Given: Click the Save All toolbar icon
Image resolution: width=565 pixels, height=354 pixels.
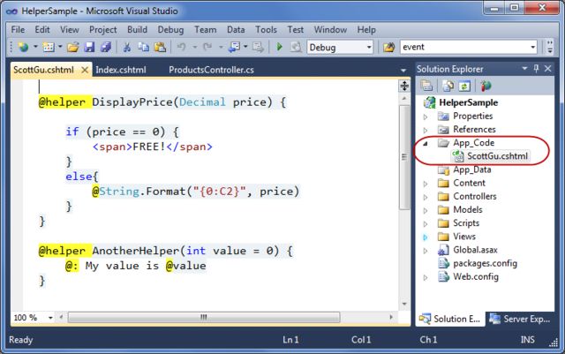Looking at the screenshot, I should point(106,47).
